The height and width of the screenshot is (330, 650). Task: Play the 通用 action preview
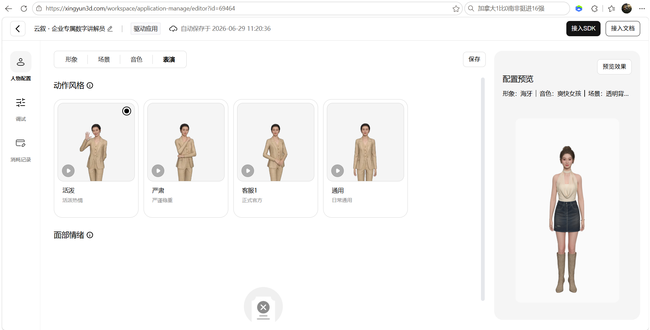click(338, 171)
